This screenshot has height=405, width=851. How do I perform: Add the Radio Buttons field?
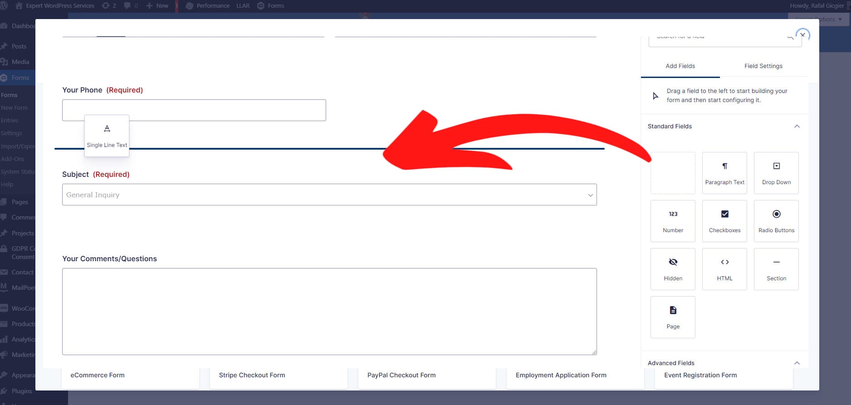coord(776,221)
